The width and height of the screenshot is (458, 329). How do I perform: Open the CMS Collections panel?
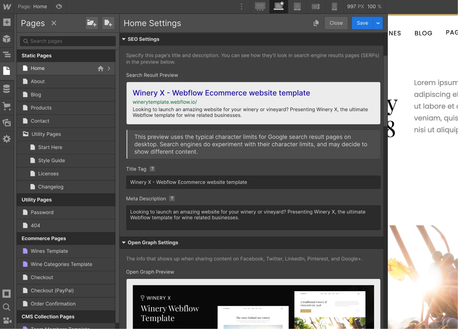point(7,89)
